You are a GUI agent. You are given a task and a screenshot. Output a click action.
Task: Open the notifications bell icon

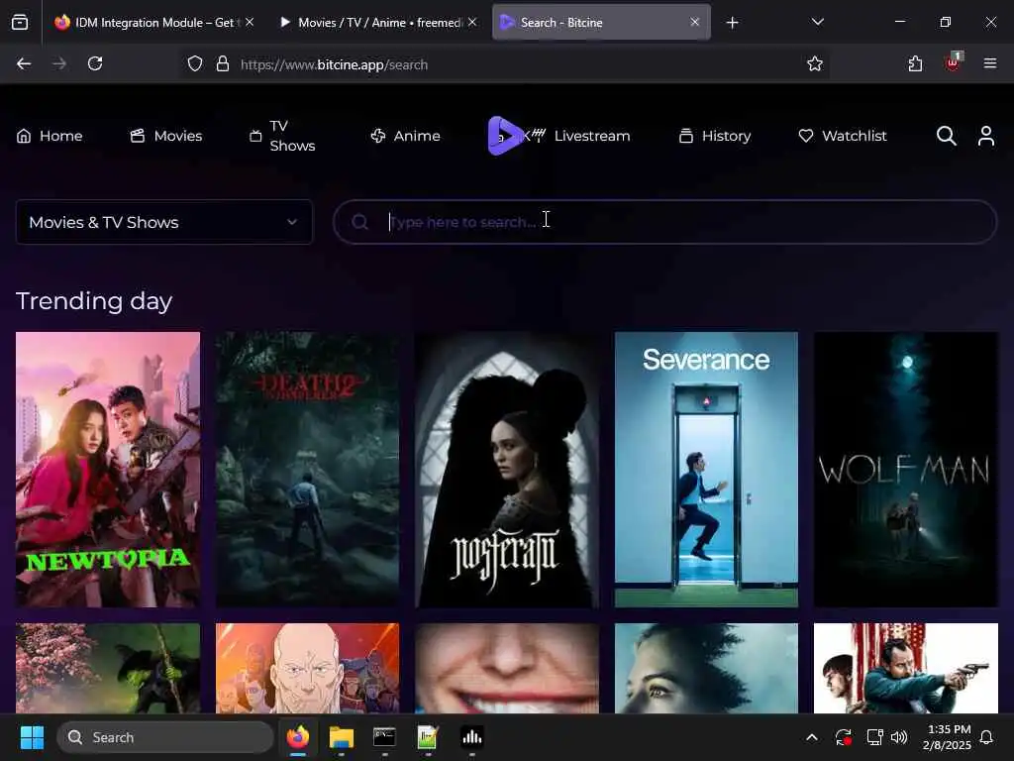pos(986,737)
